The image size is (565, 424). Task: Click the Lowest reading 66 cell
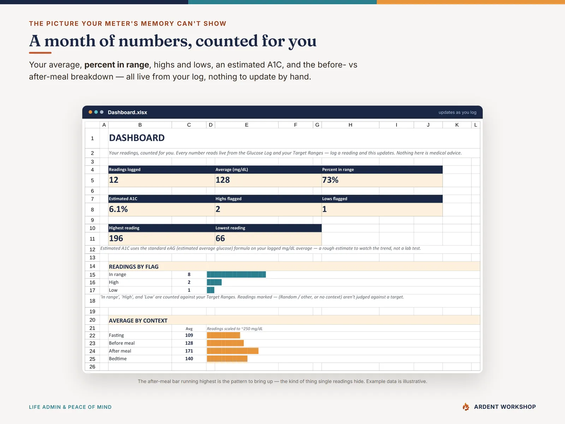click(268, 238)
